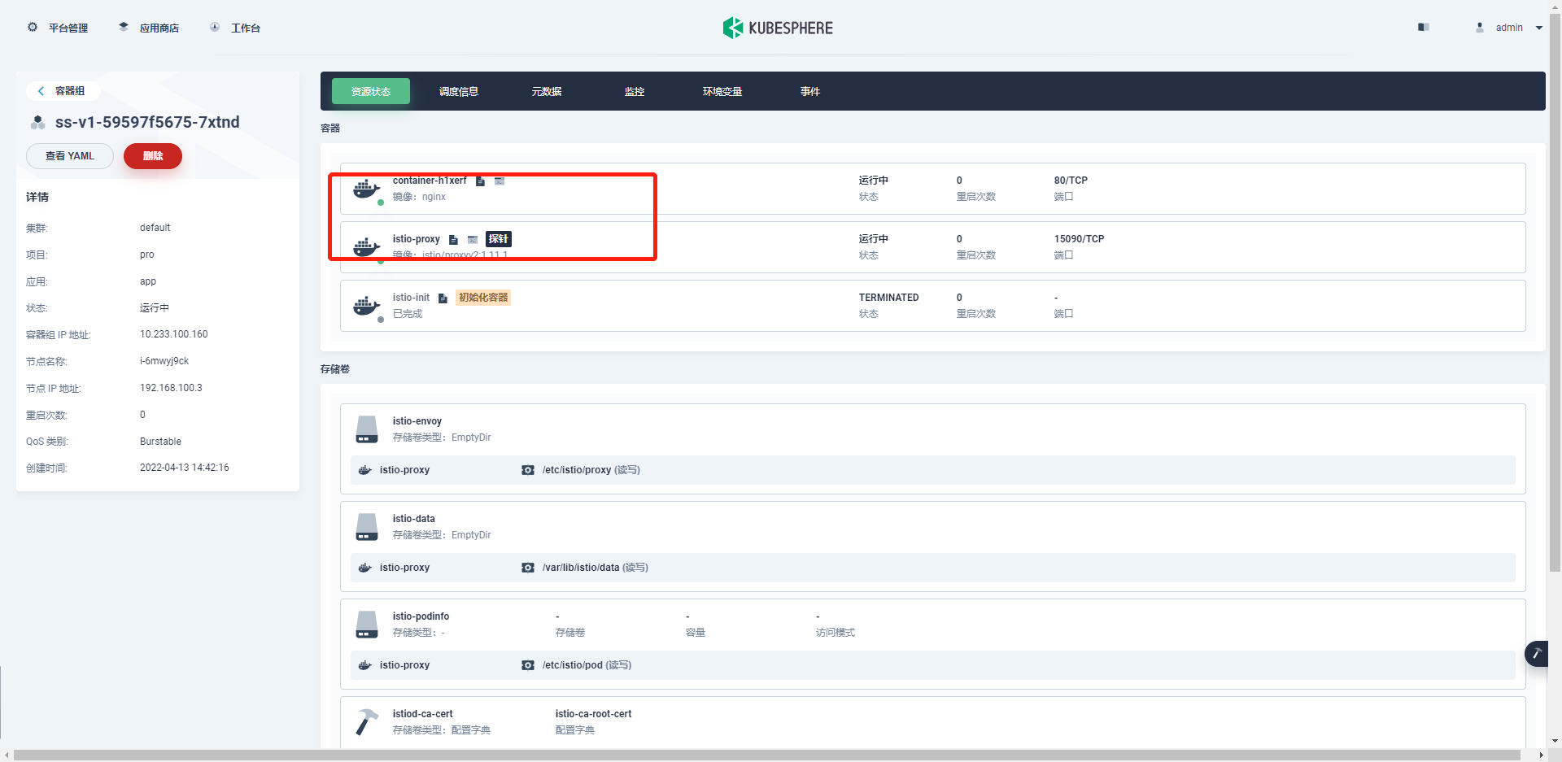Click istio-ca-root-cert config map name

593,714
